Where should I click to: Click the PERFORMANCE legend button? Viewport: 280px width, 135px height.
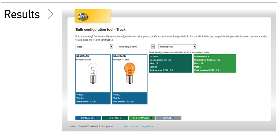pyautogui.click(x=142, y=118)
